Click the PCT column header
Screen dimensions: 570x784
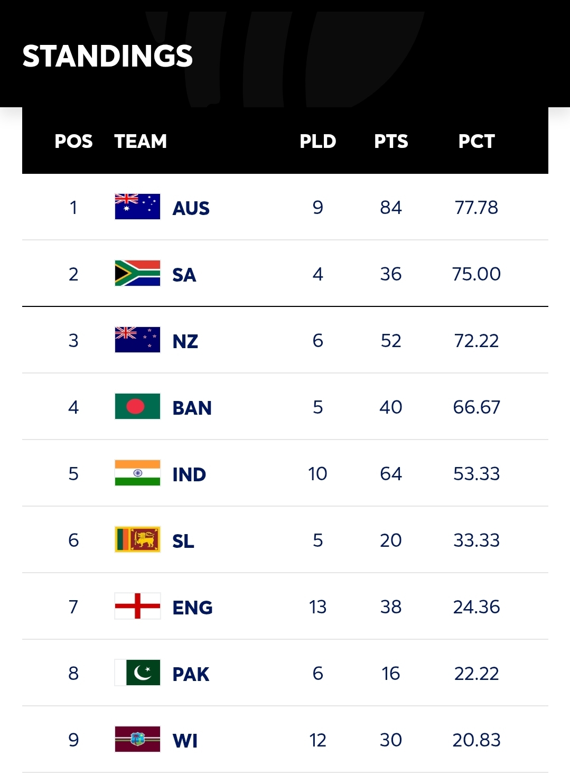(x=476, y=141)
